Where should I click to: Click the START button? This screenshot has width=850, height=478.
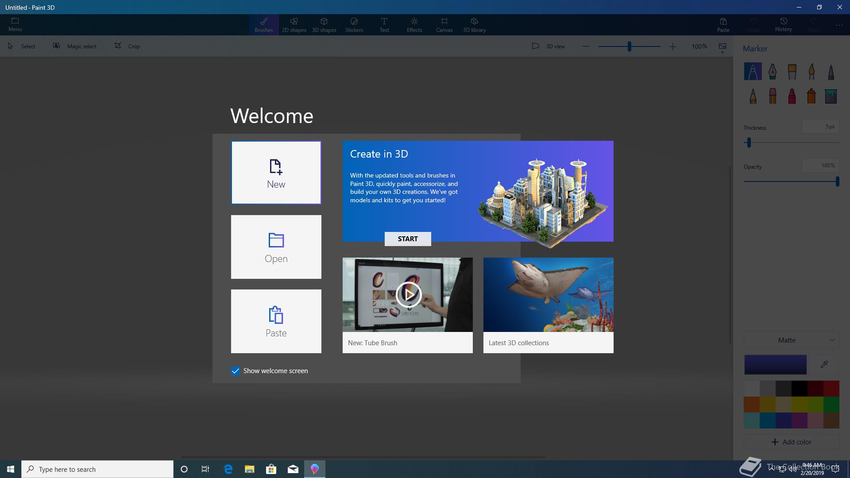pyautogui.click(x=408, y=239)
